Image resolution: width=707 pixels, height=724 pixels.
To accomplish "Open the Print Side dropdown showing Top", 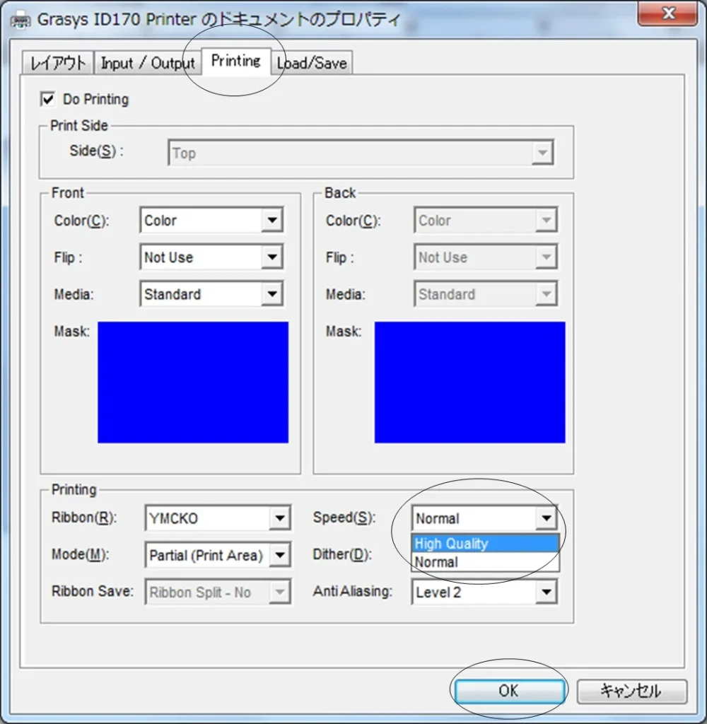I will coord(361,153).
